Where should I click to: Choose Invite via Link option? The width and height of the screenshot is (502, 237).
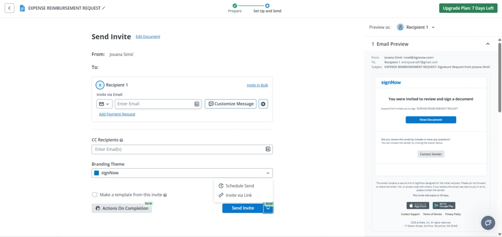coord(238,195)
